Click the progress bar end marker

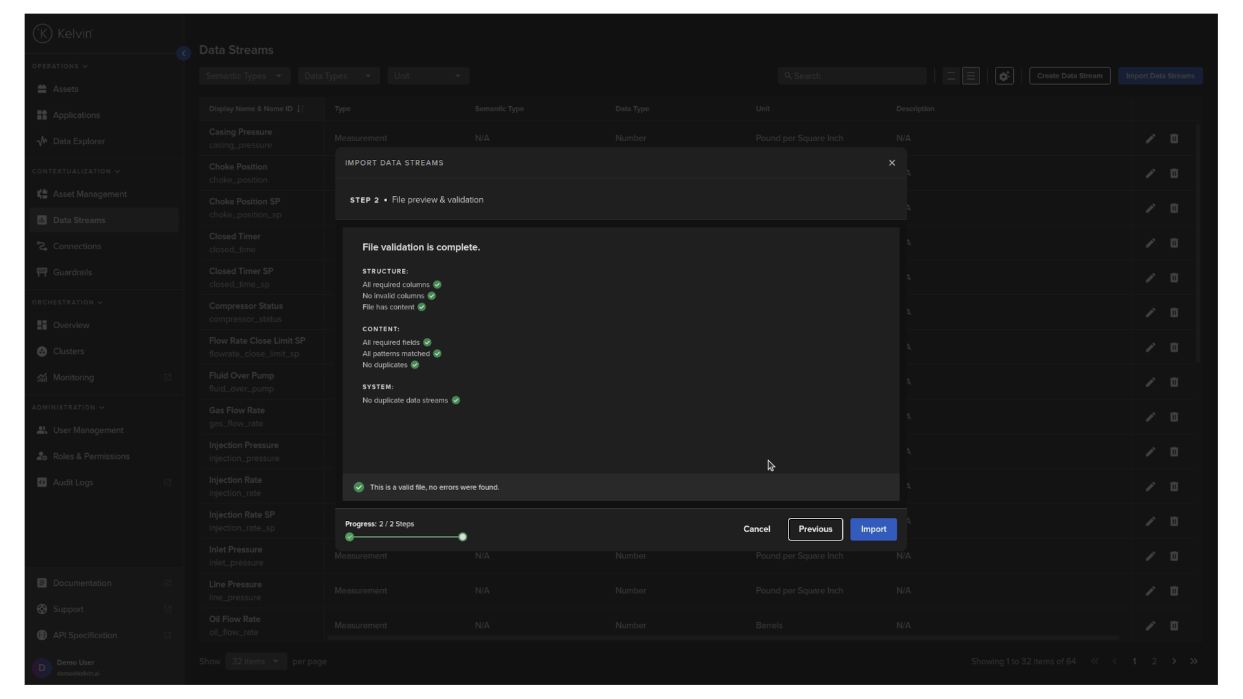click(462, 537)
